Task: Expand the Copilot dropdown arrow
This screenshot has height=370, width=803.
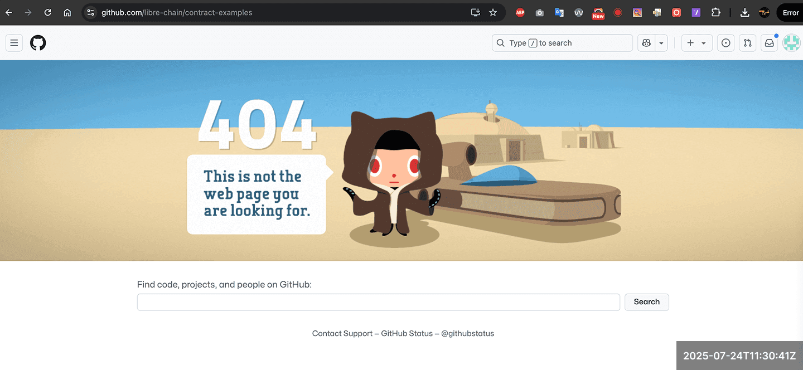Action: point(661,43)
